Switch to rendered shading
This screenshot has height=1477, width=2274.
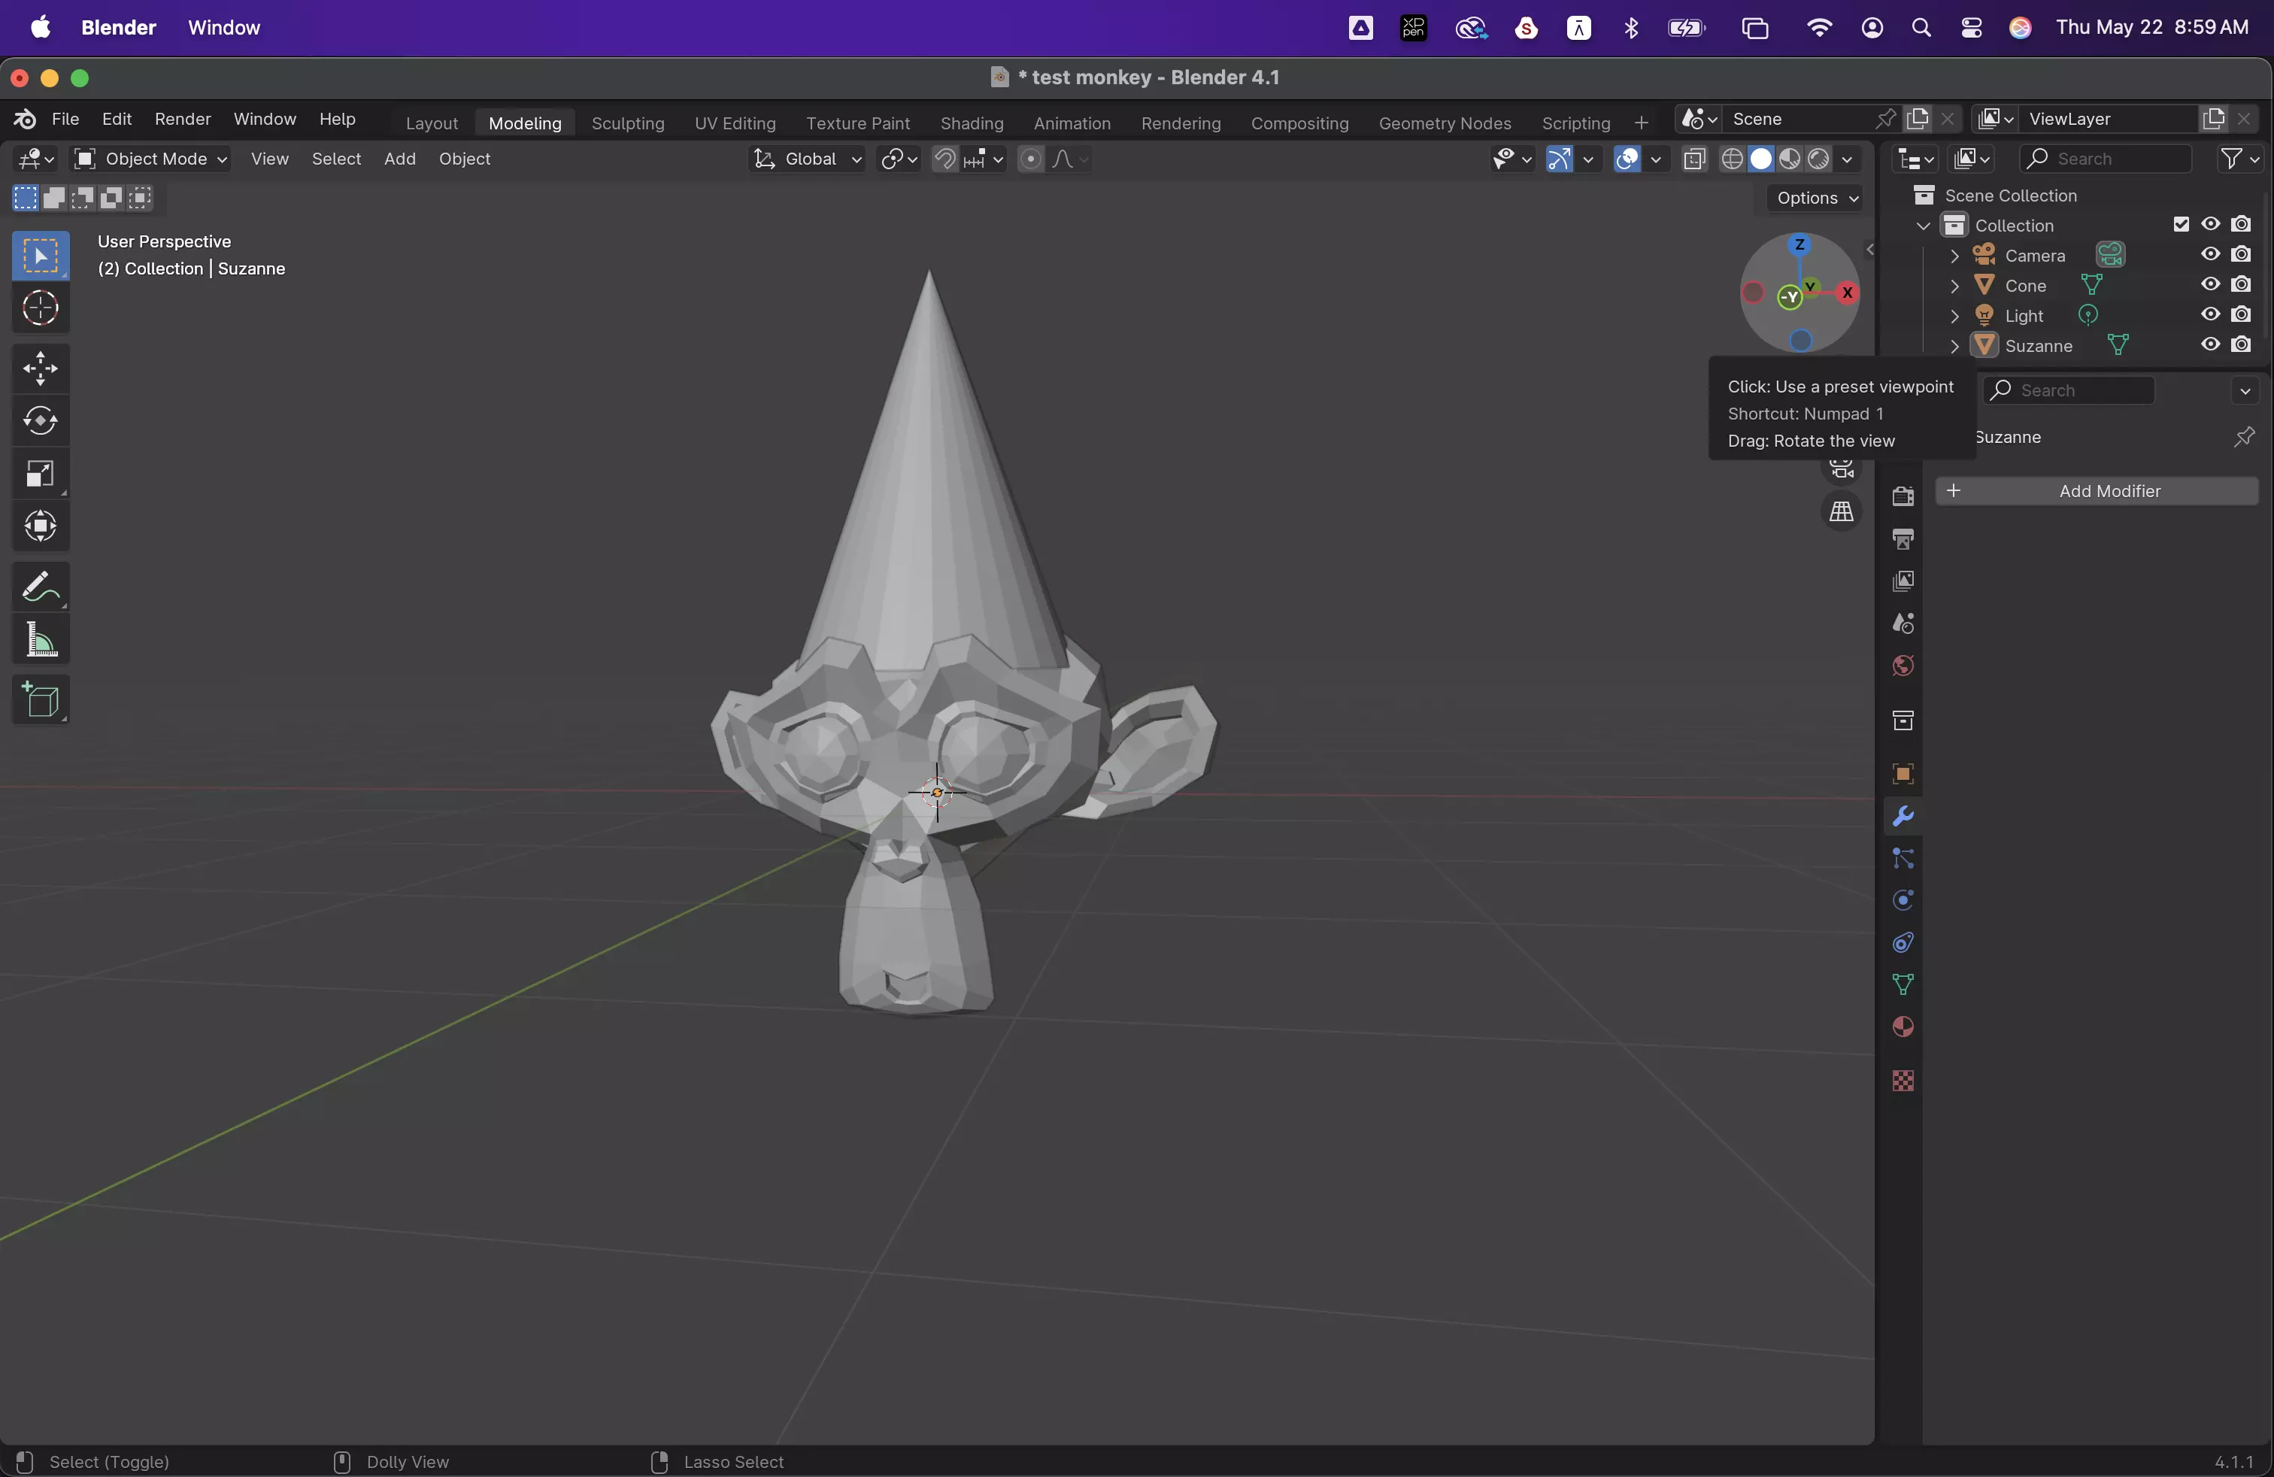(x=1818, y=159)
